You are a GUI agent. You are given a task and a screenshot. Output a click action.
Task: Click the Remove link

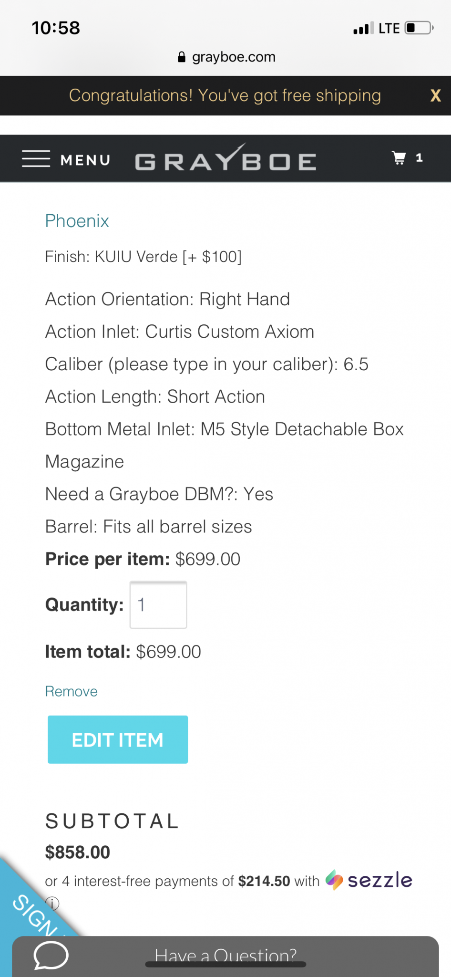click(x=72, y=691)
